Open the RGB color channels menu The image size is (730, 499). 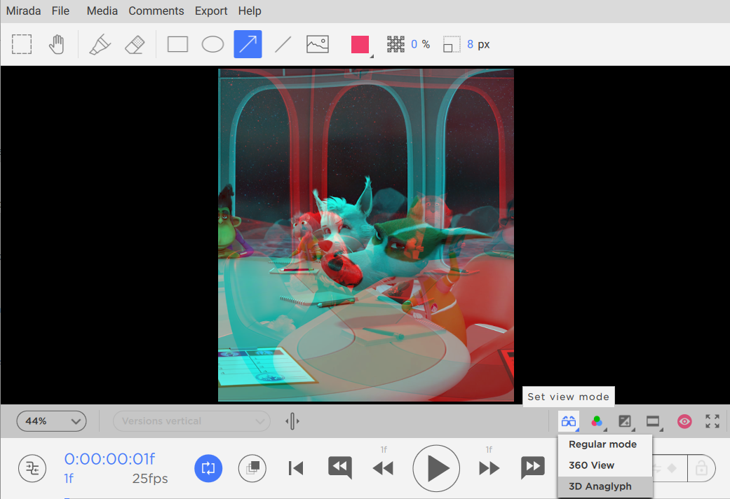pos(597,421)
